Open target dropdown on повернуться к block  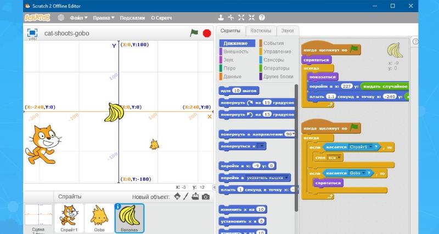tap(261, 146)
